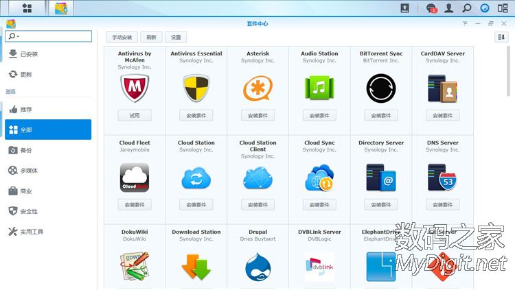Viewport: 515px width, 290px height.
Task: Open the help question mark of Package Center
Action: 464,23
